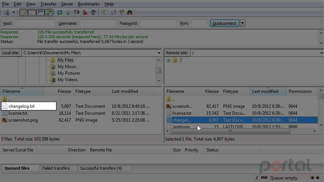This screenshot has height=182, width=324.
Task: Open the Quickconnect history dropdown
Action: point(243,23)
